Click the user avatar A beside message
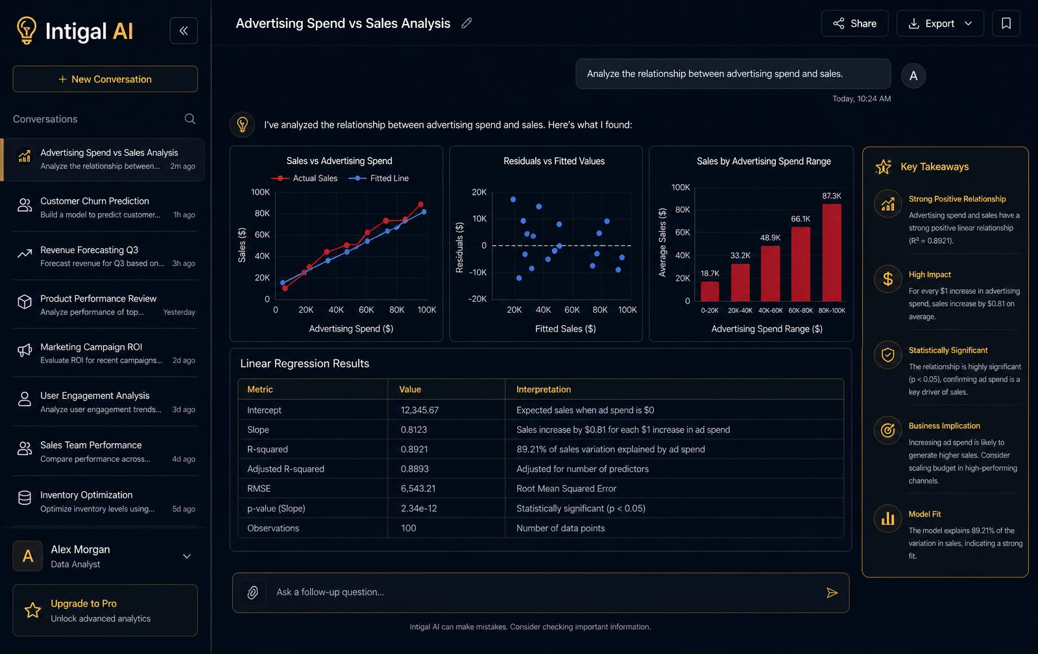The width and height of the screenshot is (1038, 654). coord(913,76)
